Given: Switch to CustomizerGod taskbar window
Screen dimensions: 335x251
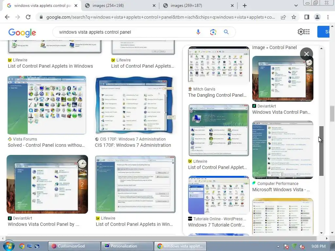Looking at the screenshot, I should (x=74, y=246).
